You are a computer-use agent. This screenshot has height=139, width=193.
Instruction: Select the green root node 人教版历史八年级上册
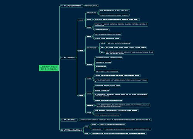[49, 68]
